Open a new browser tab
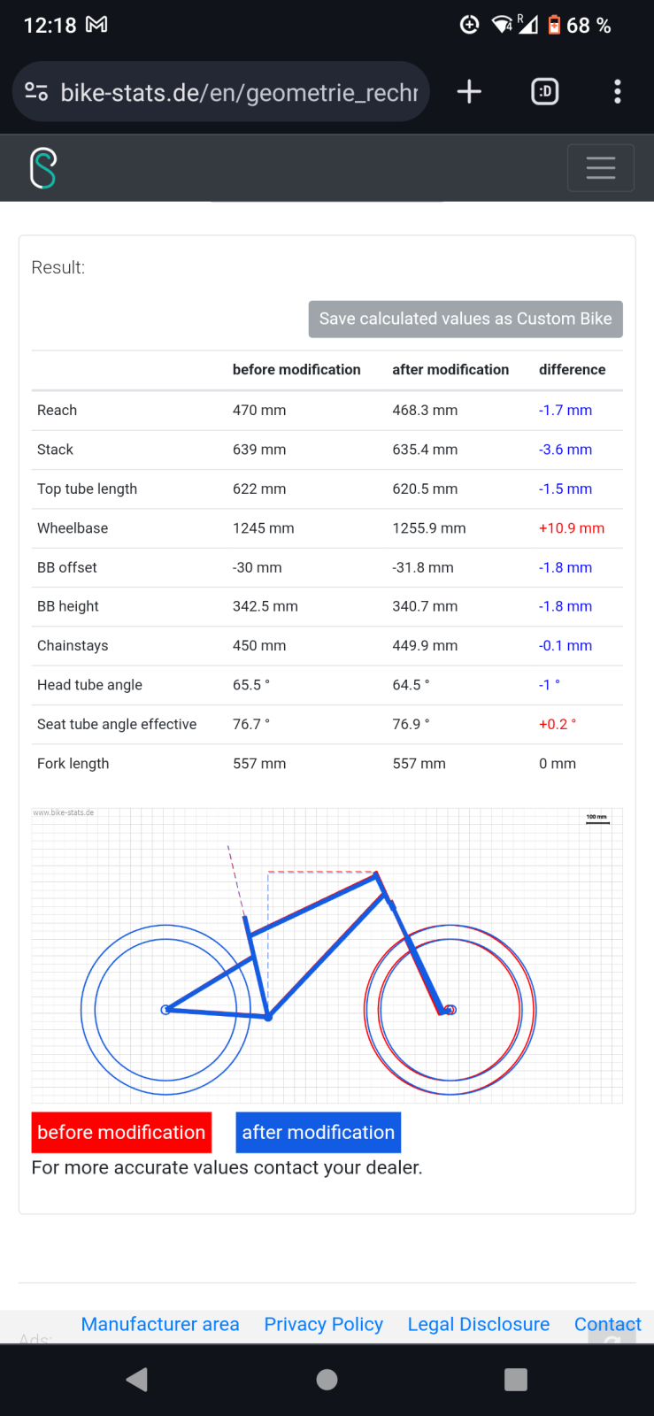This screenshot has height=1416, width=654. (x=469, y=91)
